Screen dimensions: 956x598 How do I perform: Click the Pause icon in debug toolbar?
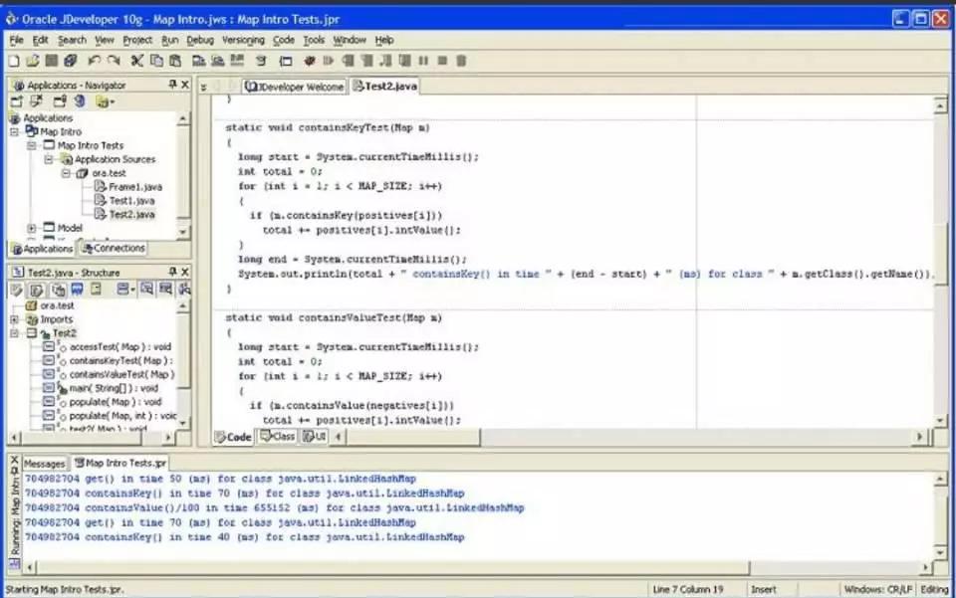(424, 61)
